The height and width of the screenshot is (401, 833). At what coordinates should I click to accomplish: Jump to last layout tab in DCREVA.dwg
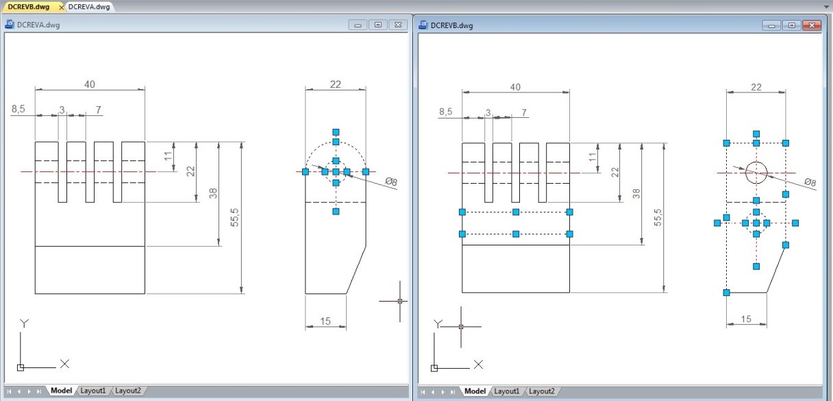pos(39,391)
